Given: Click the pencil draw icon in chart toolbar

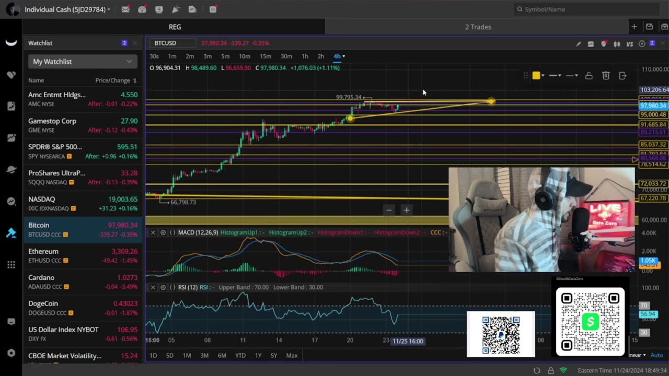Looking at the screenshot, I should [578, 44].
